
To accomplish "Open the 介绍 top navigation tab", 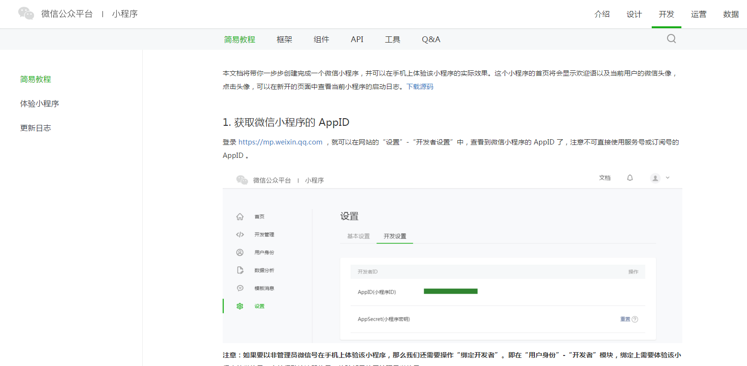I will tap(602, 14).
